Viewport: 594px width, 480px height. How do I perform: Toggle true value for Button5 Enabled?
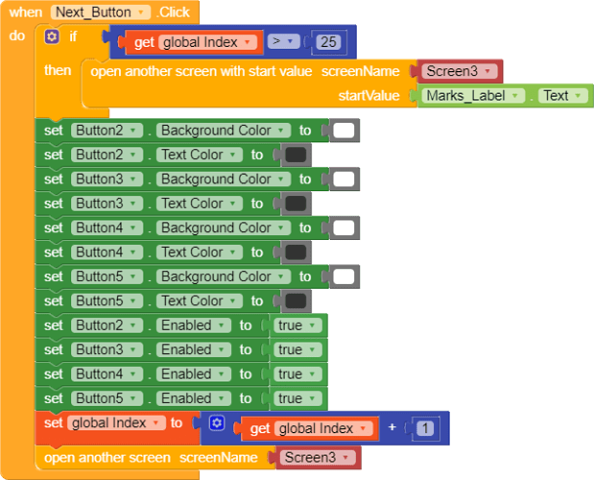point(297,398)
